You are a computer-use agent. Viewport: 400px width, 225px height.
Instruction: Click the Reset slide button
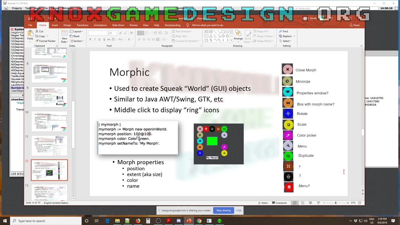(x=75, y=36)
